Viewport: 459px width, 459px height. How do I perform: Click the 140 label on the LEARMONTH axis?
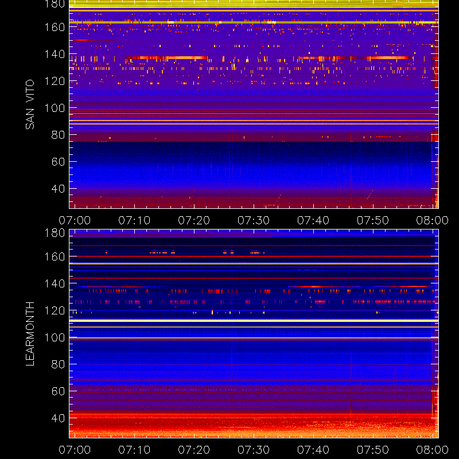55,283
